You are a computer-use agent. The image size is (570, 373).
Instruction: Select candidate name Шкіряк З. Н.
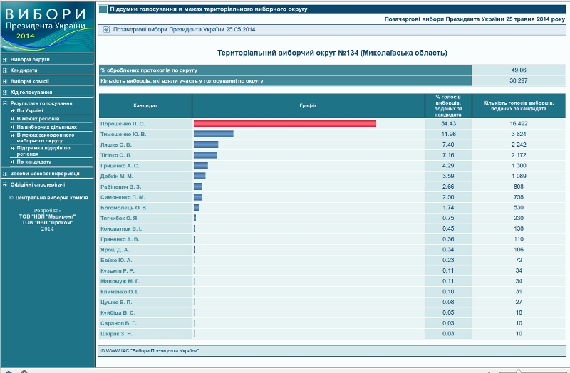[x=116, y=334]
